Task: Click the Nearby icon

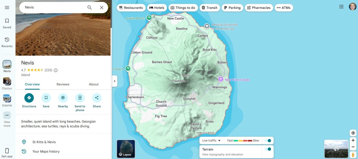Action: [63, 98]
